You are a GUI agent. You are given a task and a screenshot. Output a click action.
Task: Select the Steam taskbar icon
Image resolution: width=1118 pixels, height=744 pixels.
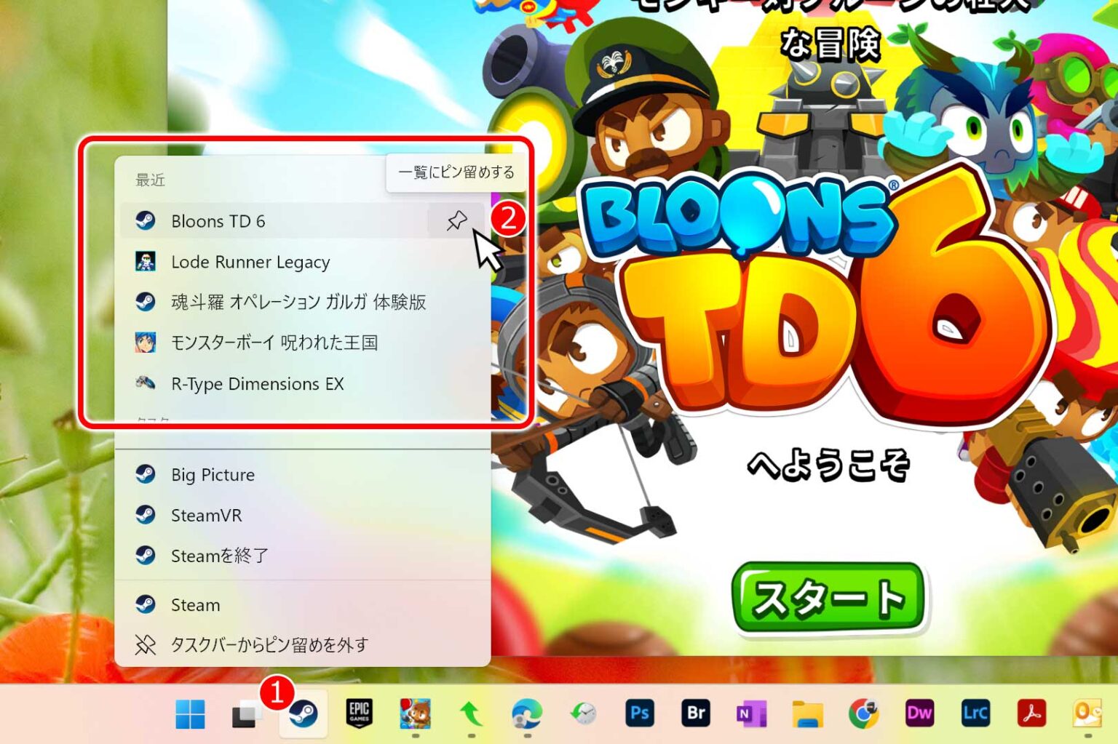coord(304,713)
